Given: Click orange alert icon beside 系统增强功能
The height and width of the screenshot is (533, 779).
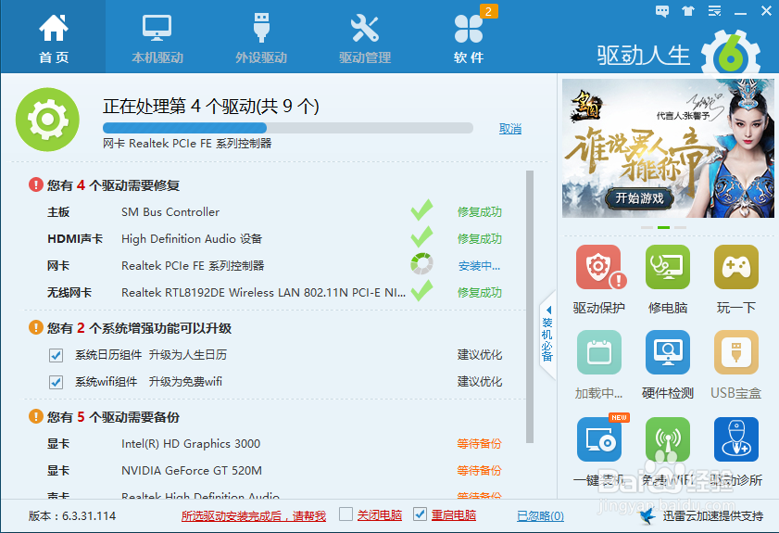Looking at the screenshot, I should [36, 327].
